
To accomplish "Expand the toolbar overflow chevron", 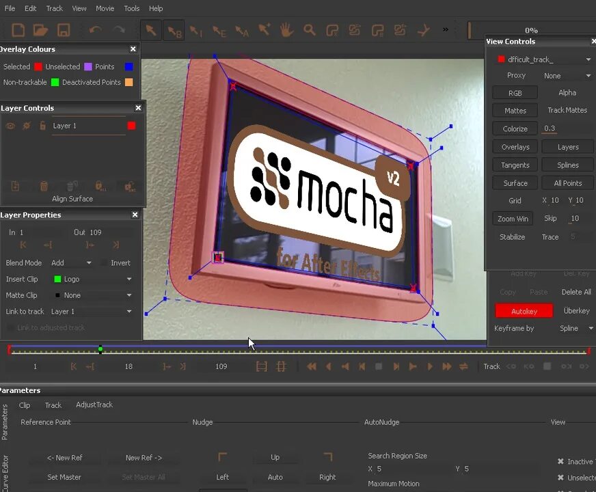I will [x=446, y=29].
